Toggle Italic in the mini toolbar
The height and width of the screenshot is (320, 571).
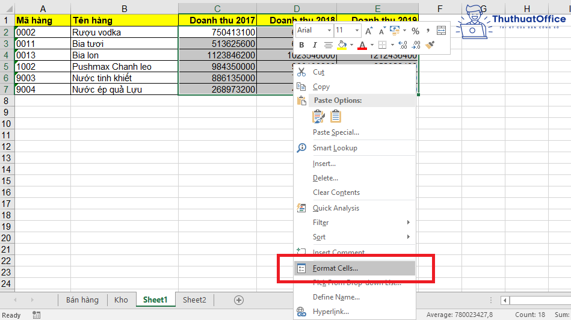pyautogui.click(x=315, y=45)
